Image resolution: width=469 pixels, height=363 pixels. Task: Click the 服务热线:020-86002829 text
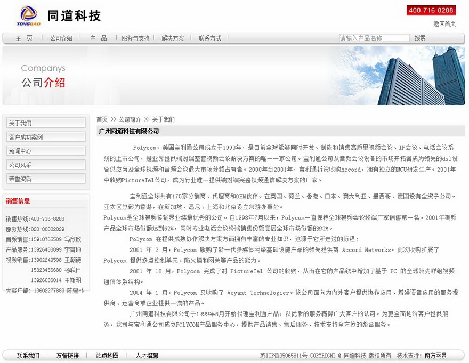pos(35,229)
